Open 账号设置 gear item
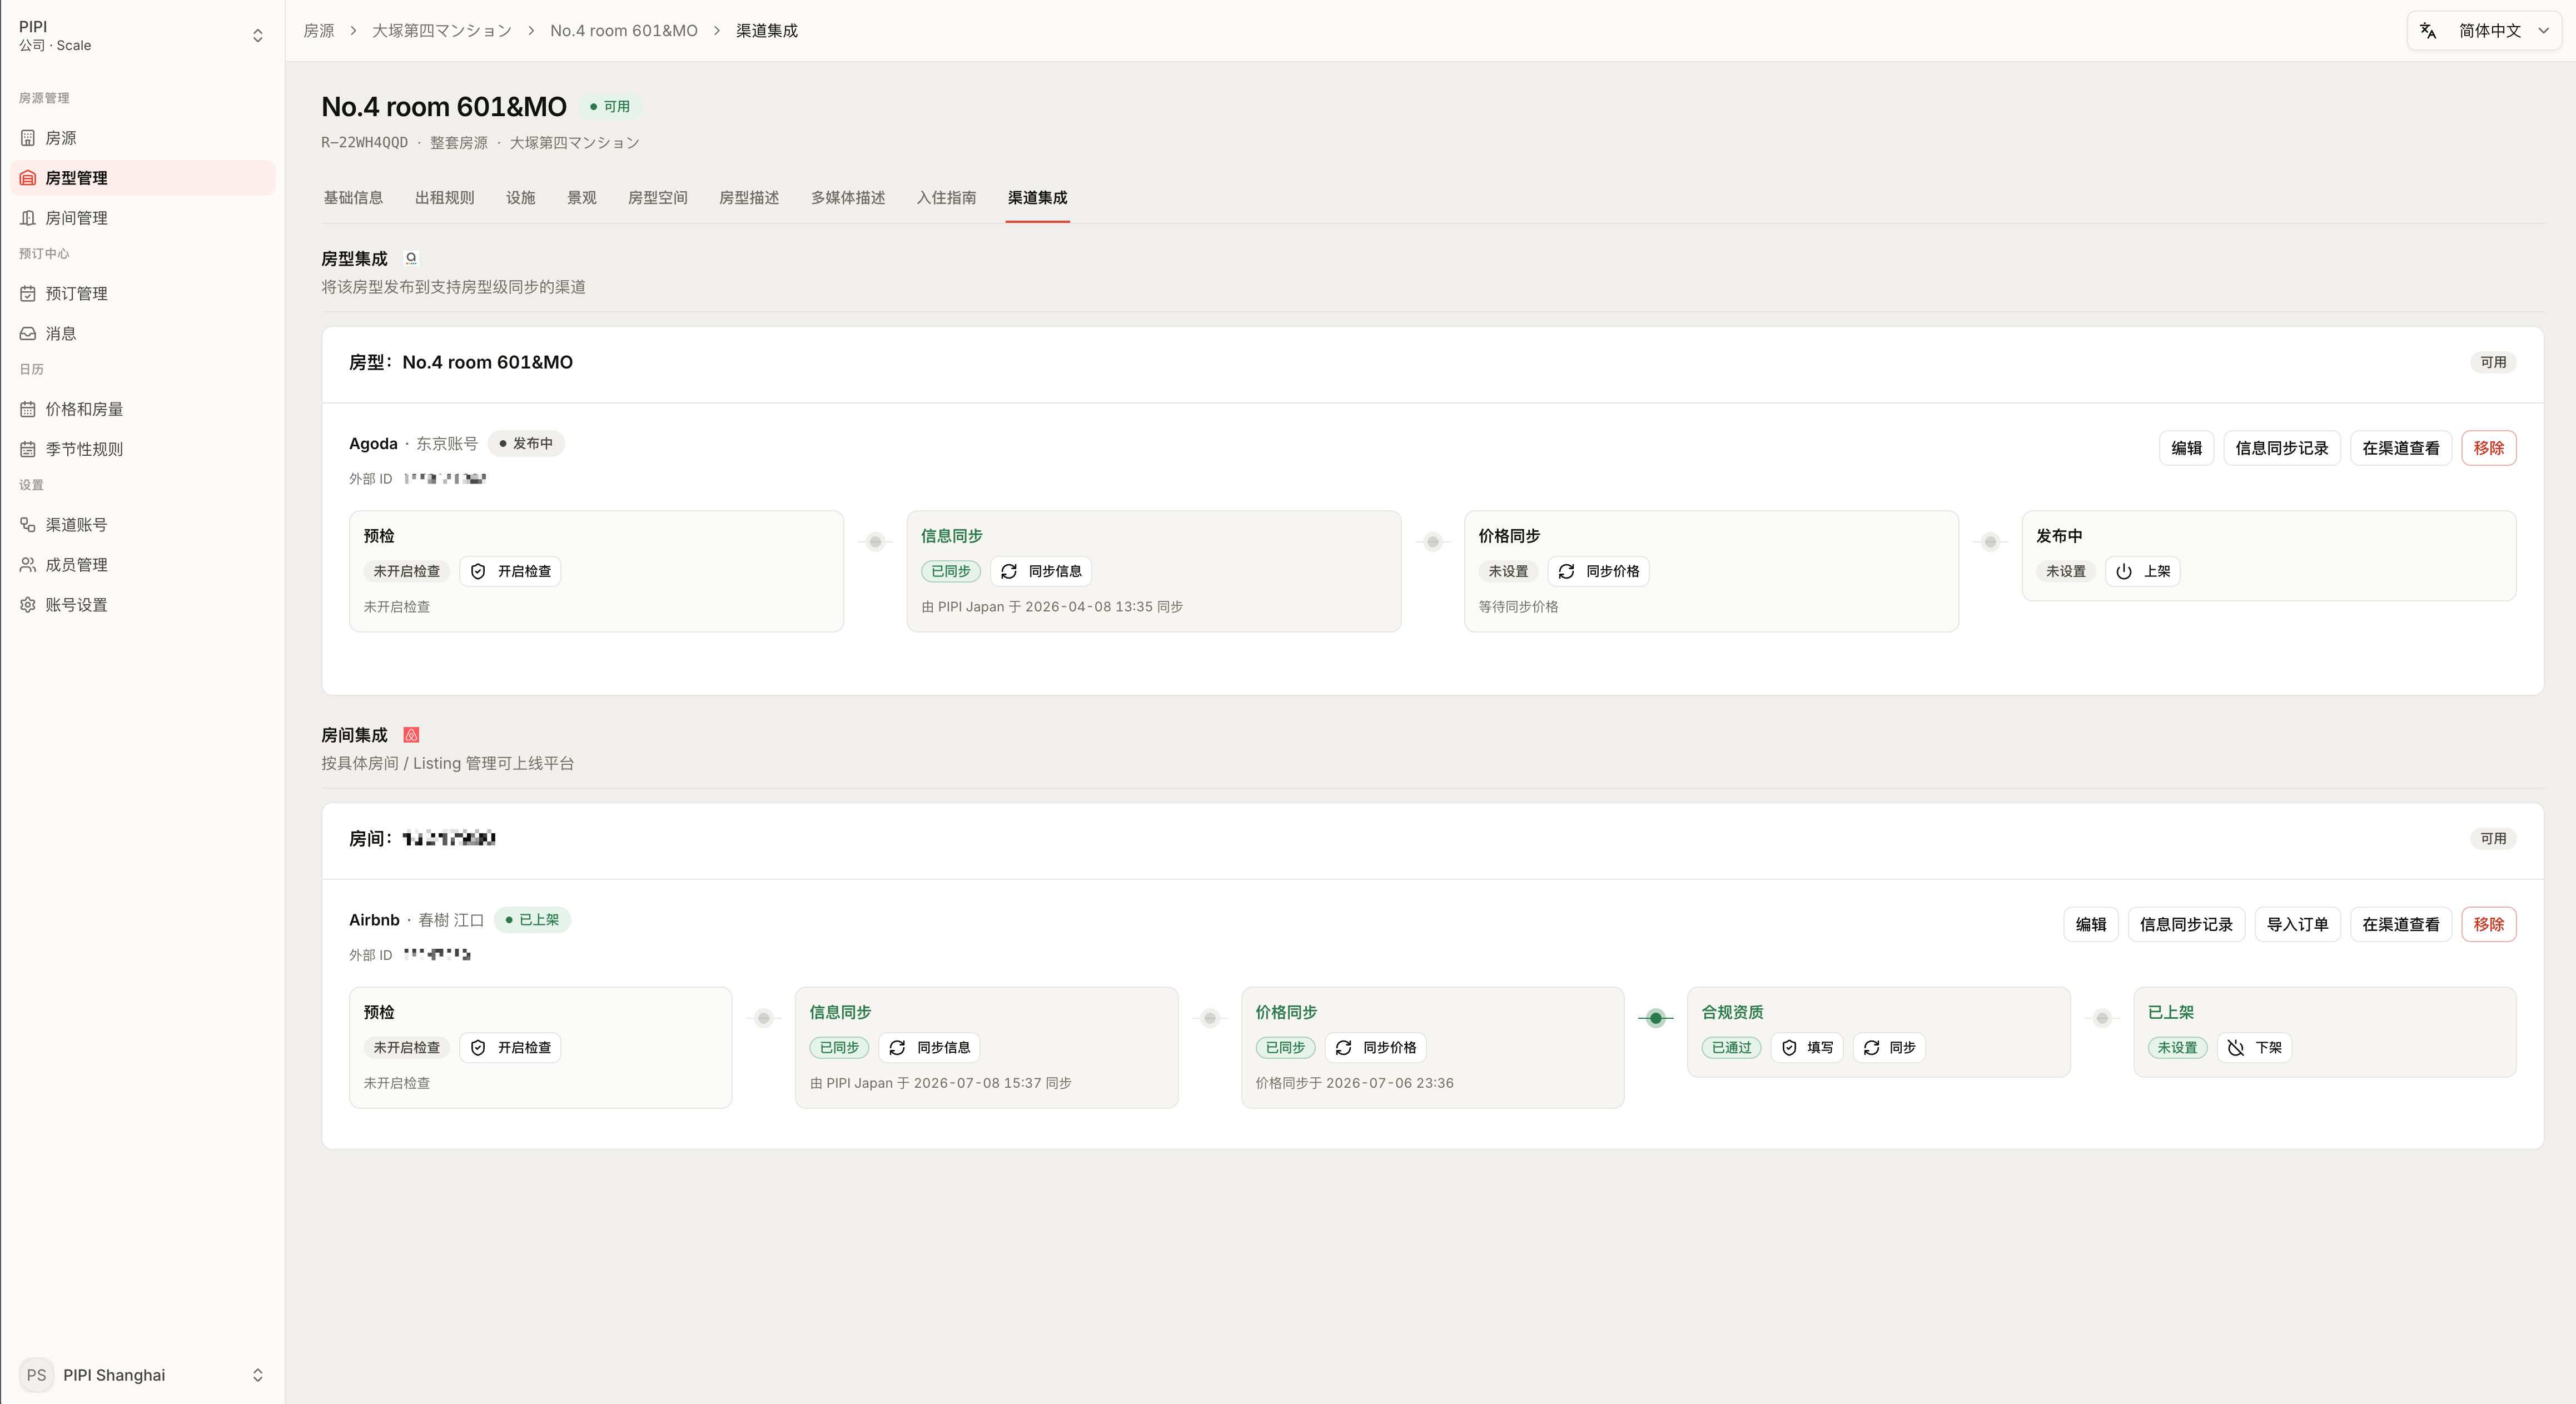The width and height of the screenshot is (2576, 1404). click(142, 605)
